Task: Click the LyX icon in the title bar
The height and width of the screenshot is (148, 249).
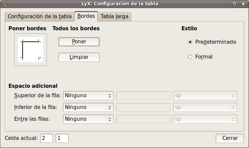Action: point(4,4)
